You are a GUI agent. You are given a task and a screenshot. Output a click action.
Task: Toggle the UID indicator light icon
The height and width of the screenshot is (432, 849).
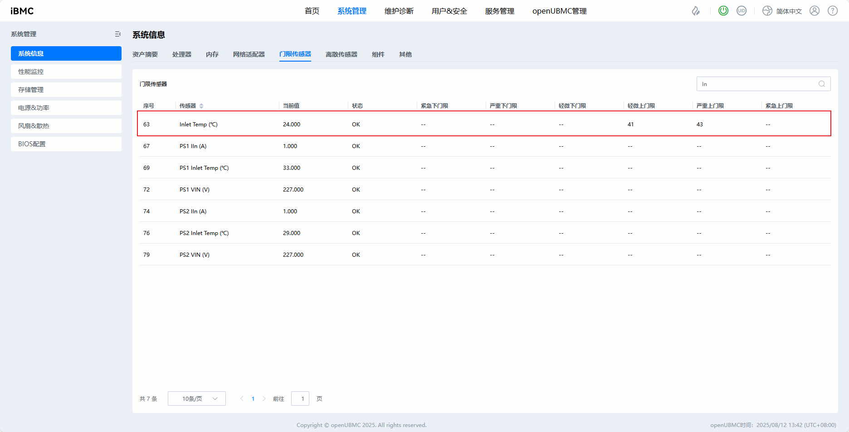point(742,11)
